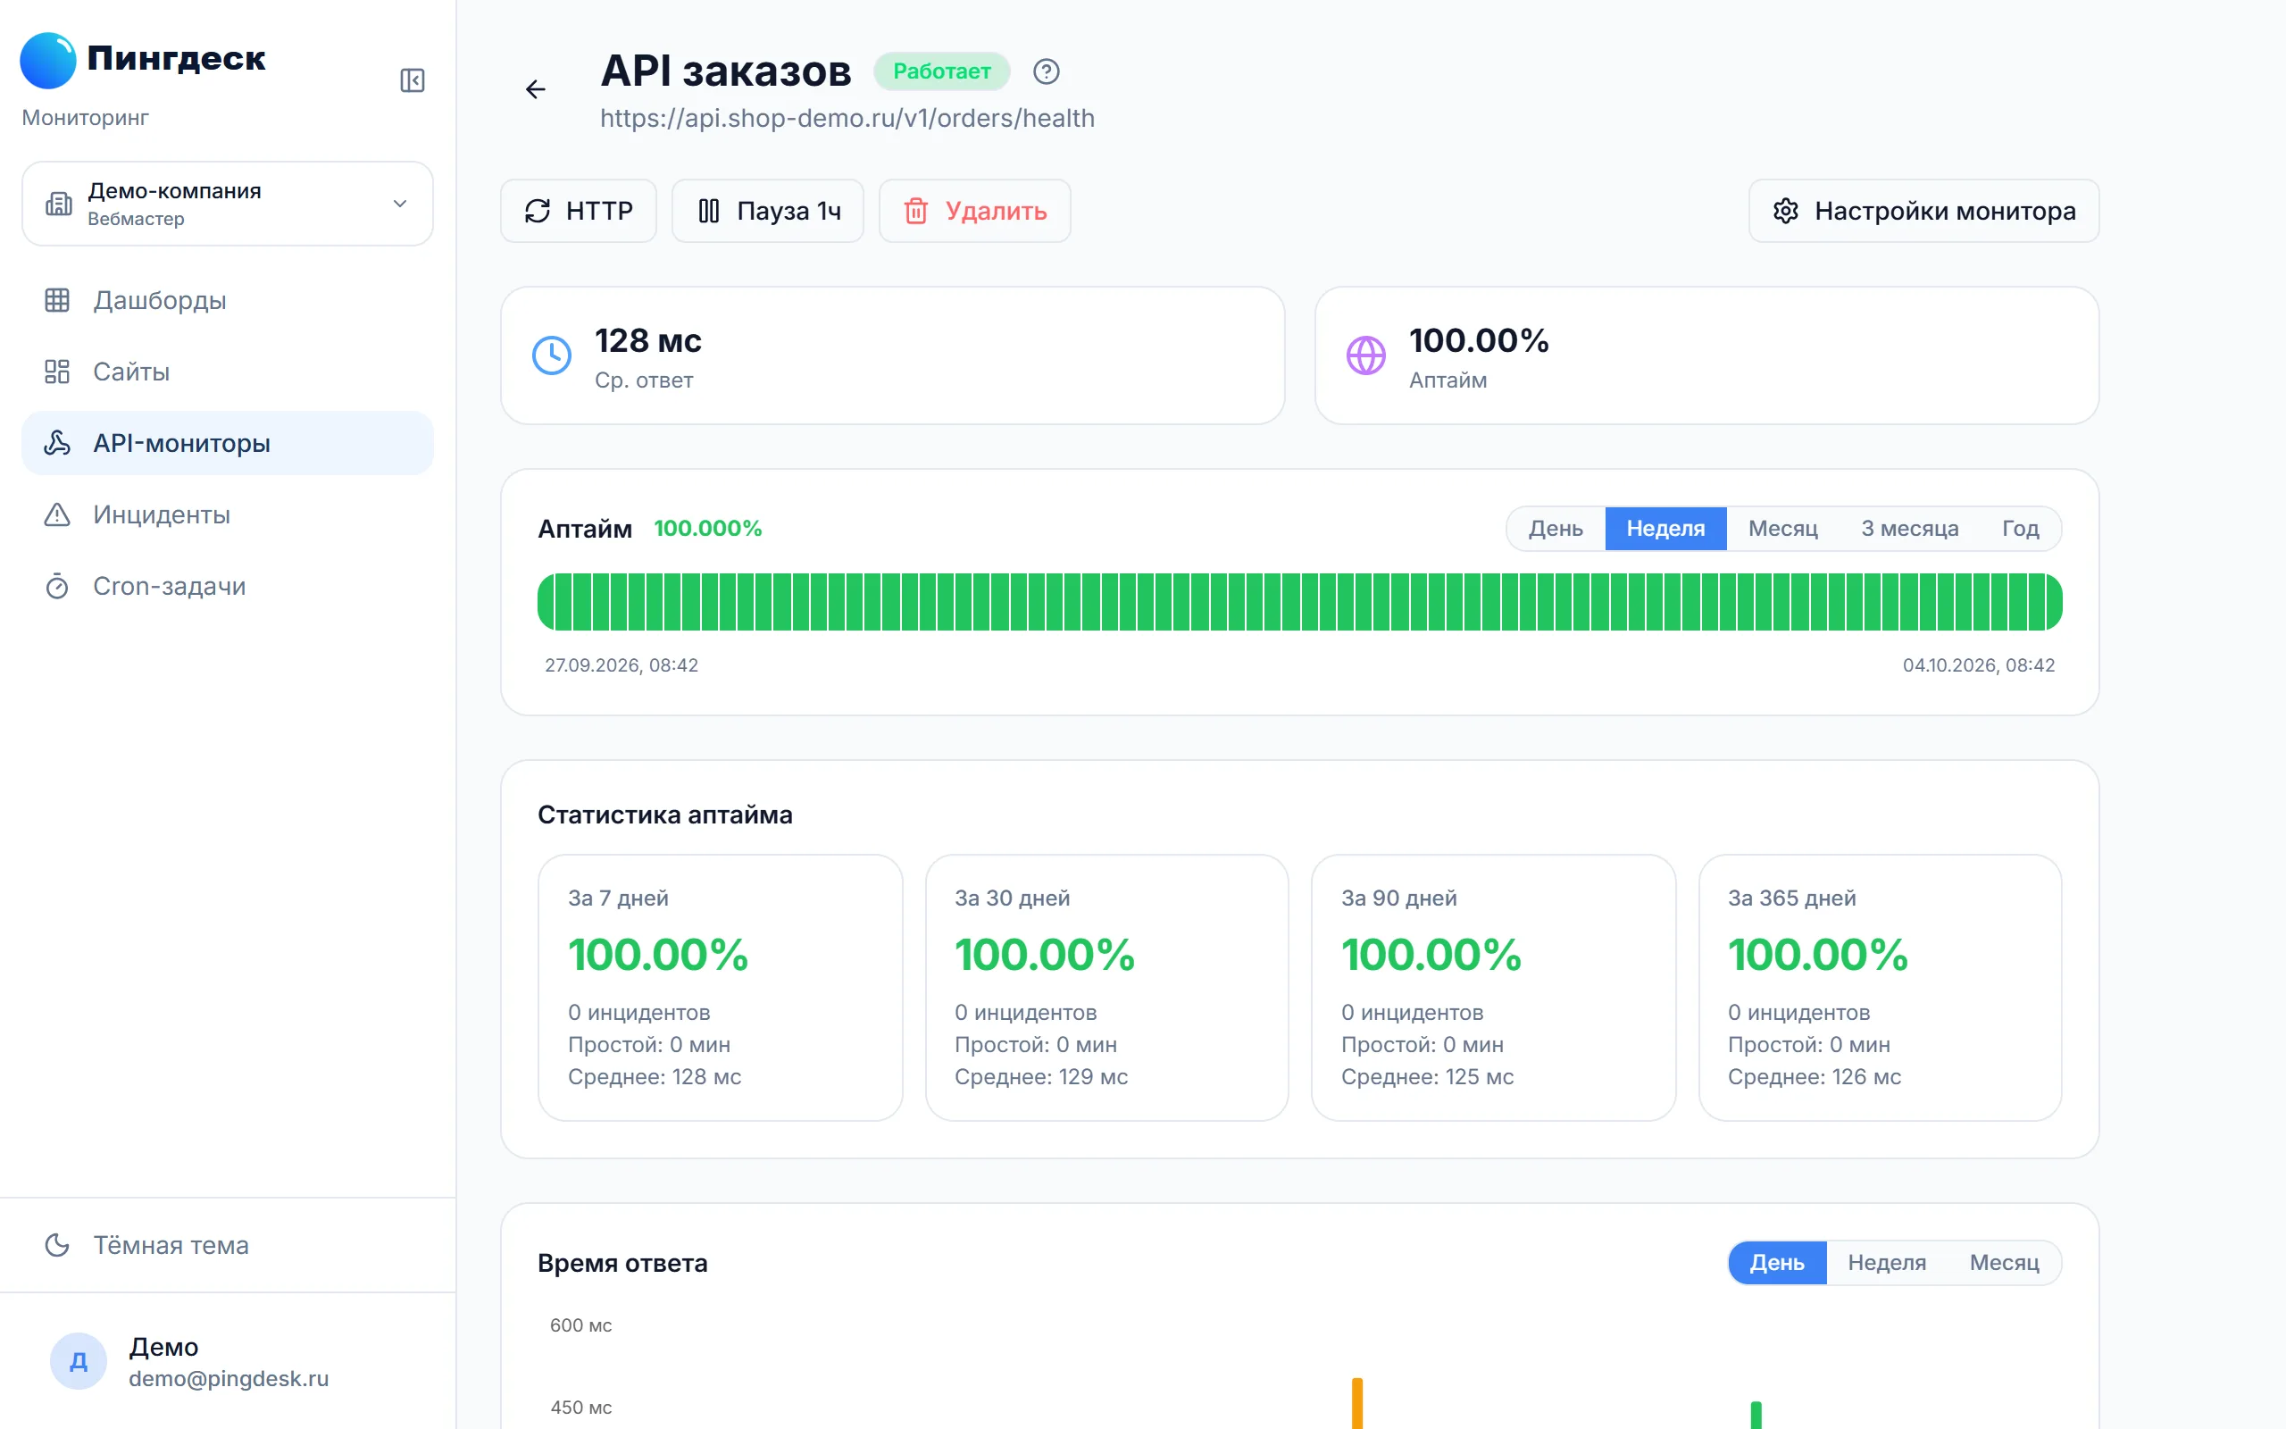Go back with the left arrow

536,88
